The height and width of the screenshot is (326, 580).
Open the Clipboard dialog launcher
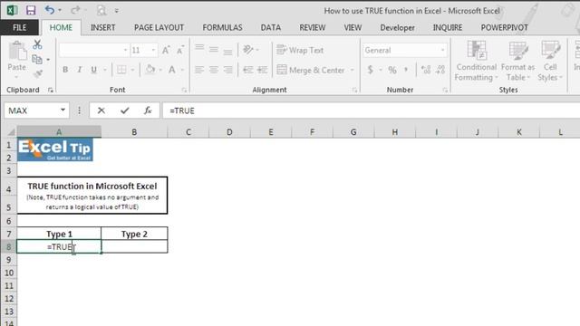51,90
